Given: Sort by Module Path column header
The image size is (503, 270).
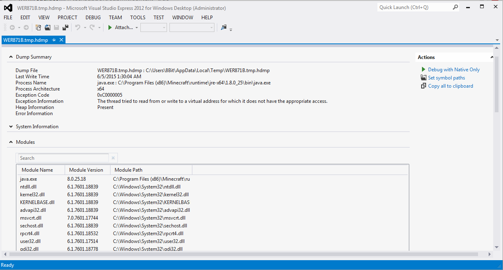Looking at the screenshot, I should [x=151, y=170].
